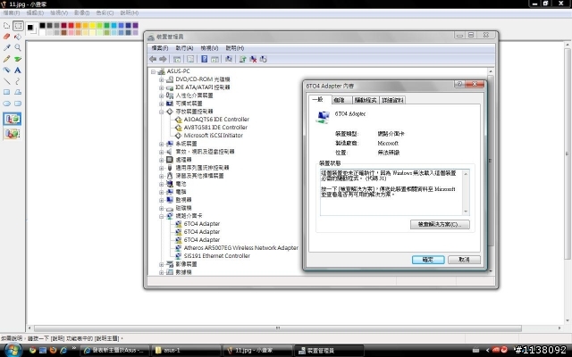Expand the DVD/CD-ROM 光碟機 node
This screenshot has height=357, width=572.
point(161,79)
